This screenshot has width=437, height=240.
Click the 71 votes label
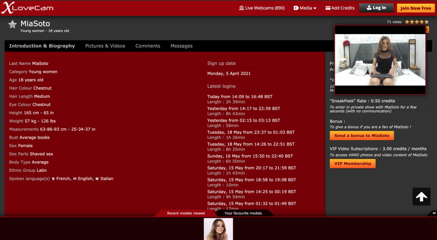(x=394, y=22)
